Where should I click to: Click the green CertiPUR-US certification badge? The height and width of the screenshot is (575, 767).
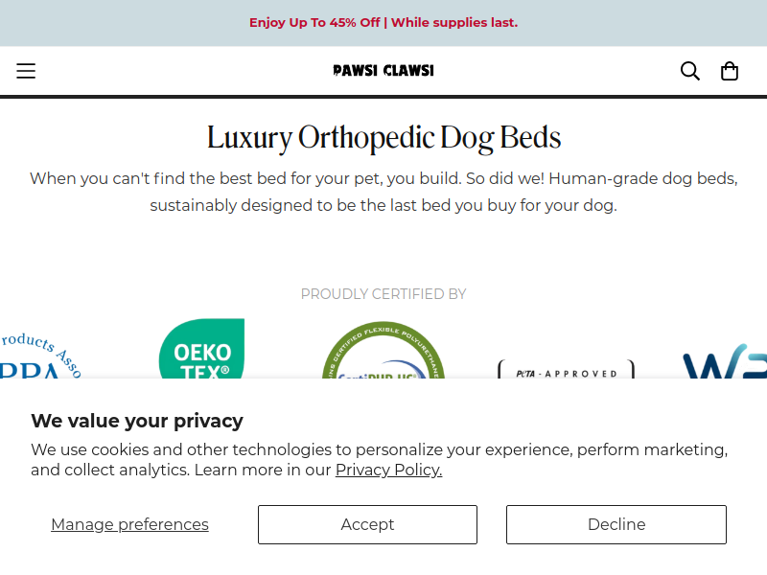tap(383, 350)
